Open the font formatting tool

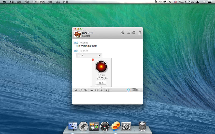[76, 90]
